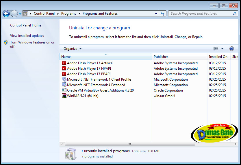Close the Programs and Features window

(233, 6)
